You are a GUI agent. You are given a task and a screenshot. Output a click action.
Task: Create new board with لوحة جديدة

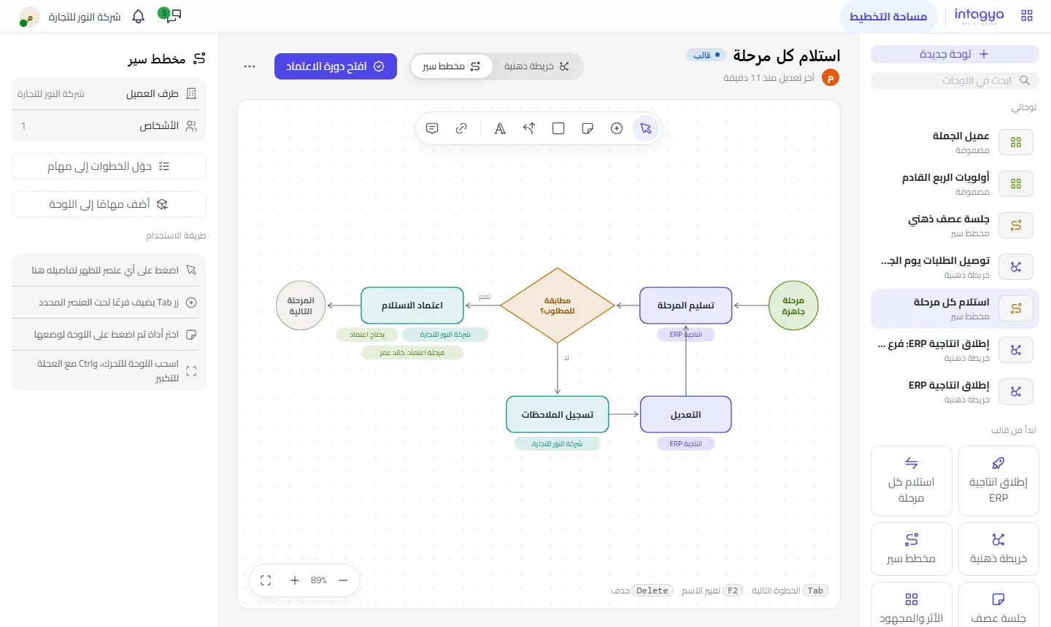pyautogui.click(x=955, y=54)
